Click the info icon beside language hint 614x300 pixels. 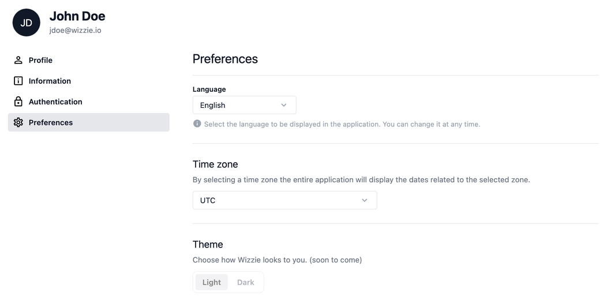pyautogui.click(x=197, y=123)
